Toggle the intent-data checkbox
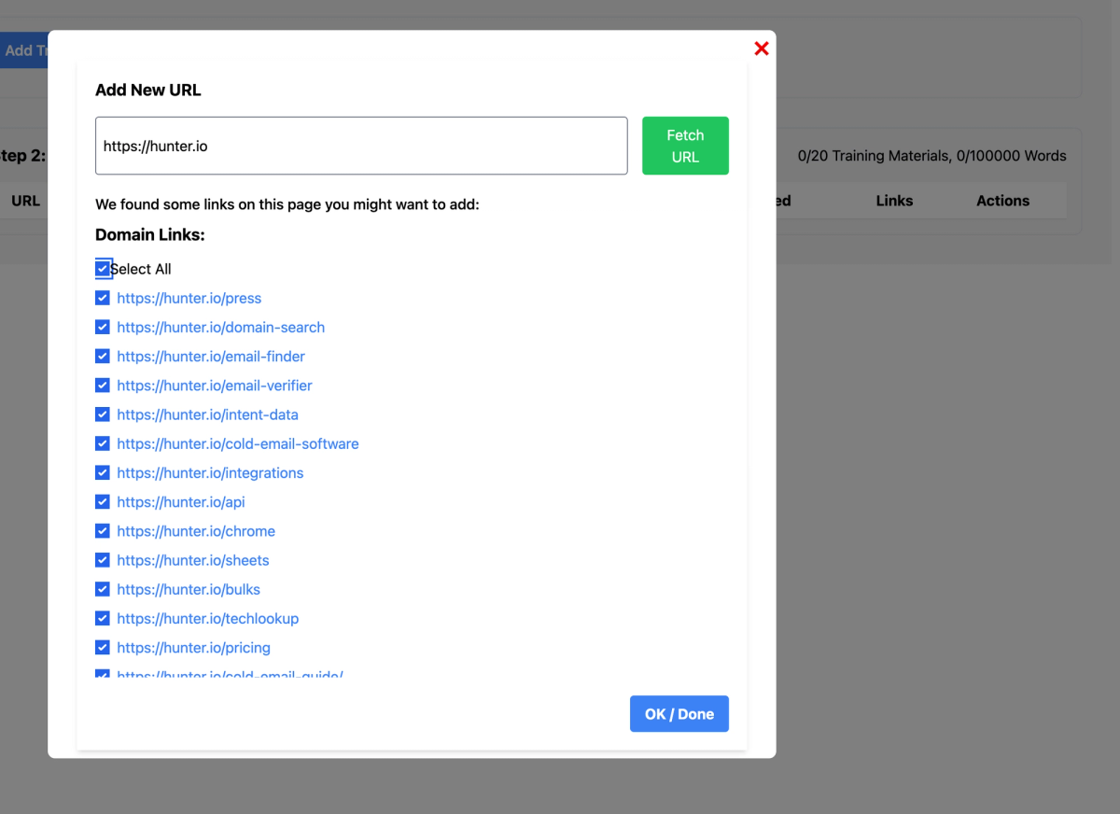The width and height of the screenshot is (1120, 814). pyautogui.click(x=103, y=414)
